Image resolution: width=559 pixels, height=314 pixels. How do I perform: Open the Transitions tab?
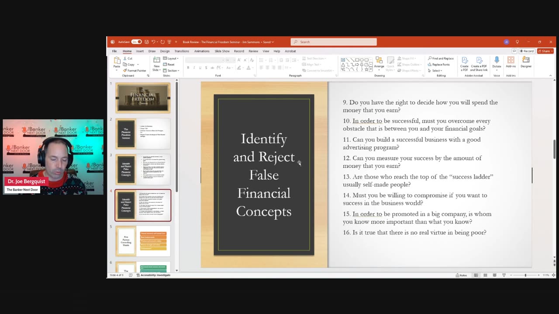182,51
